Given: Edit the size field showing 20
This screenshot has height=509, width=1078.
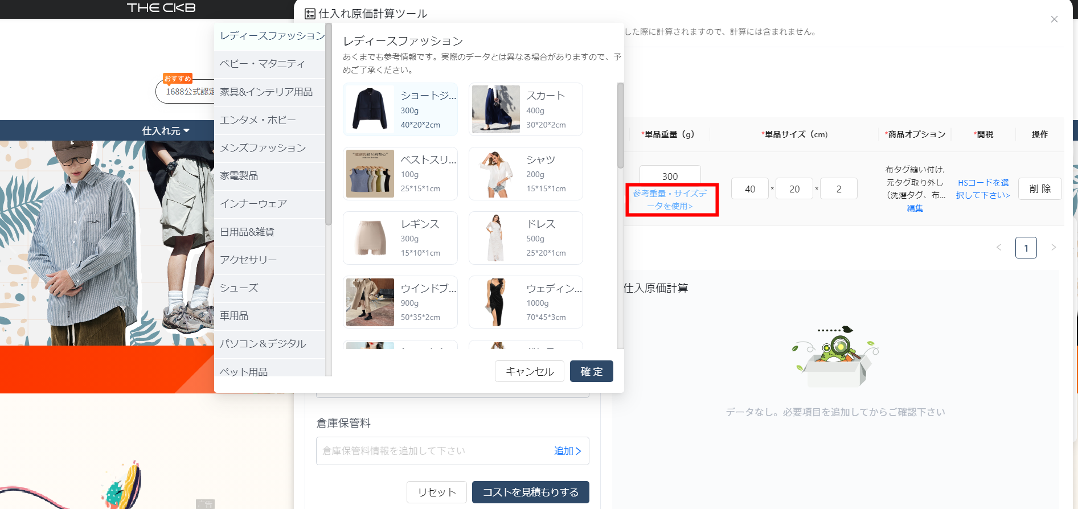Looking at the screenshot, I should point(794,189).
